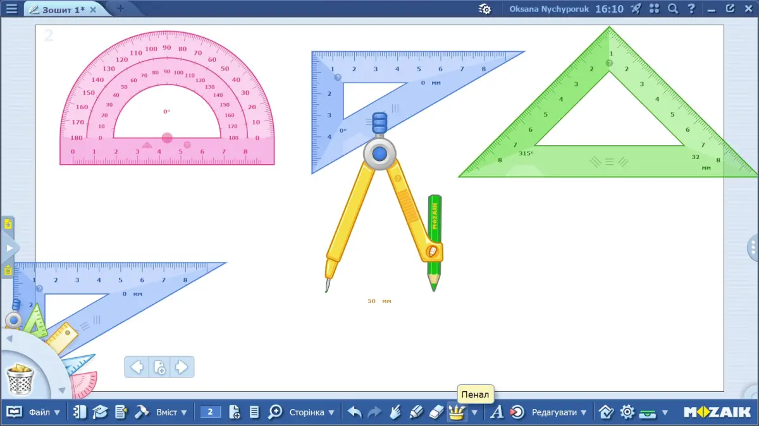Open the Сторінка dropdown menu
Image resolution: width=759 pixels, height=426 pixels.
312,412
